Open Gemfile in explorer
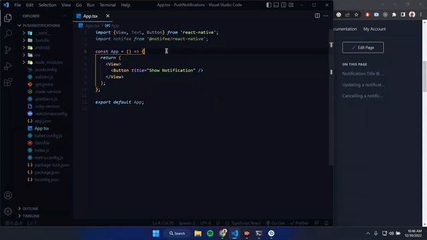 [x=42, y=143]
